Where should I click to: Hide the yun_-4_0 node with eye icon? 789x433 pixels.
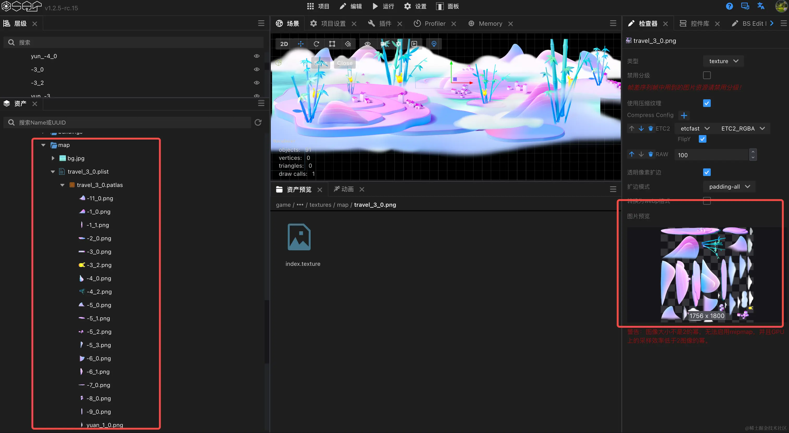point(256,56)
